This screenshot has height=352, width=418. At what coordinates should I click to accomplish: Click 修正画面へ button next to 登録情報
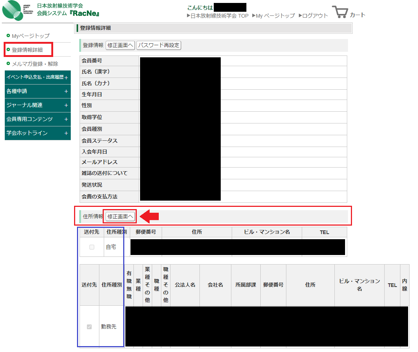[120, 45]
